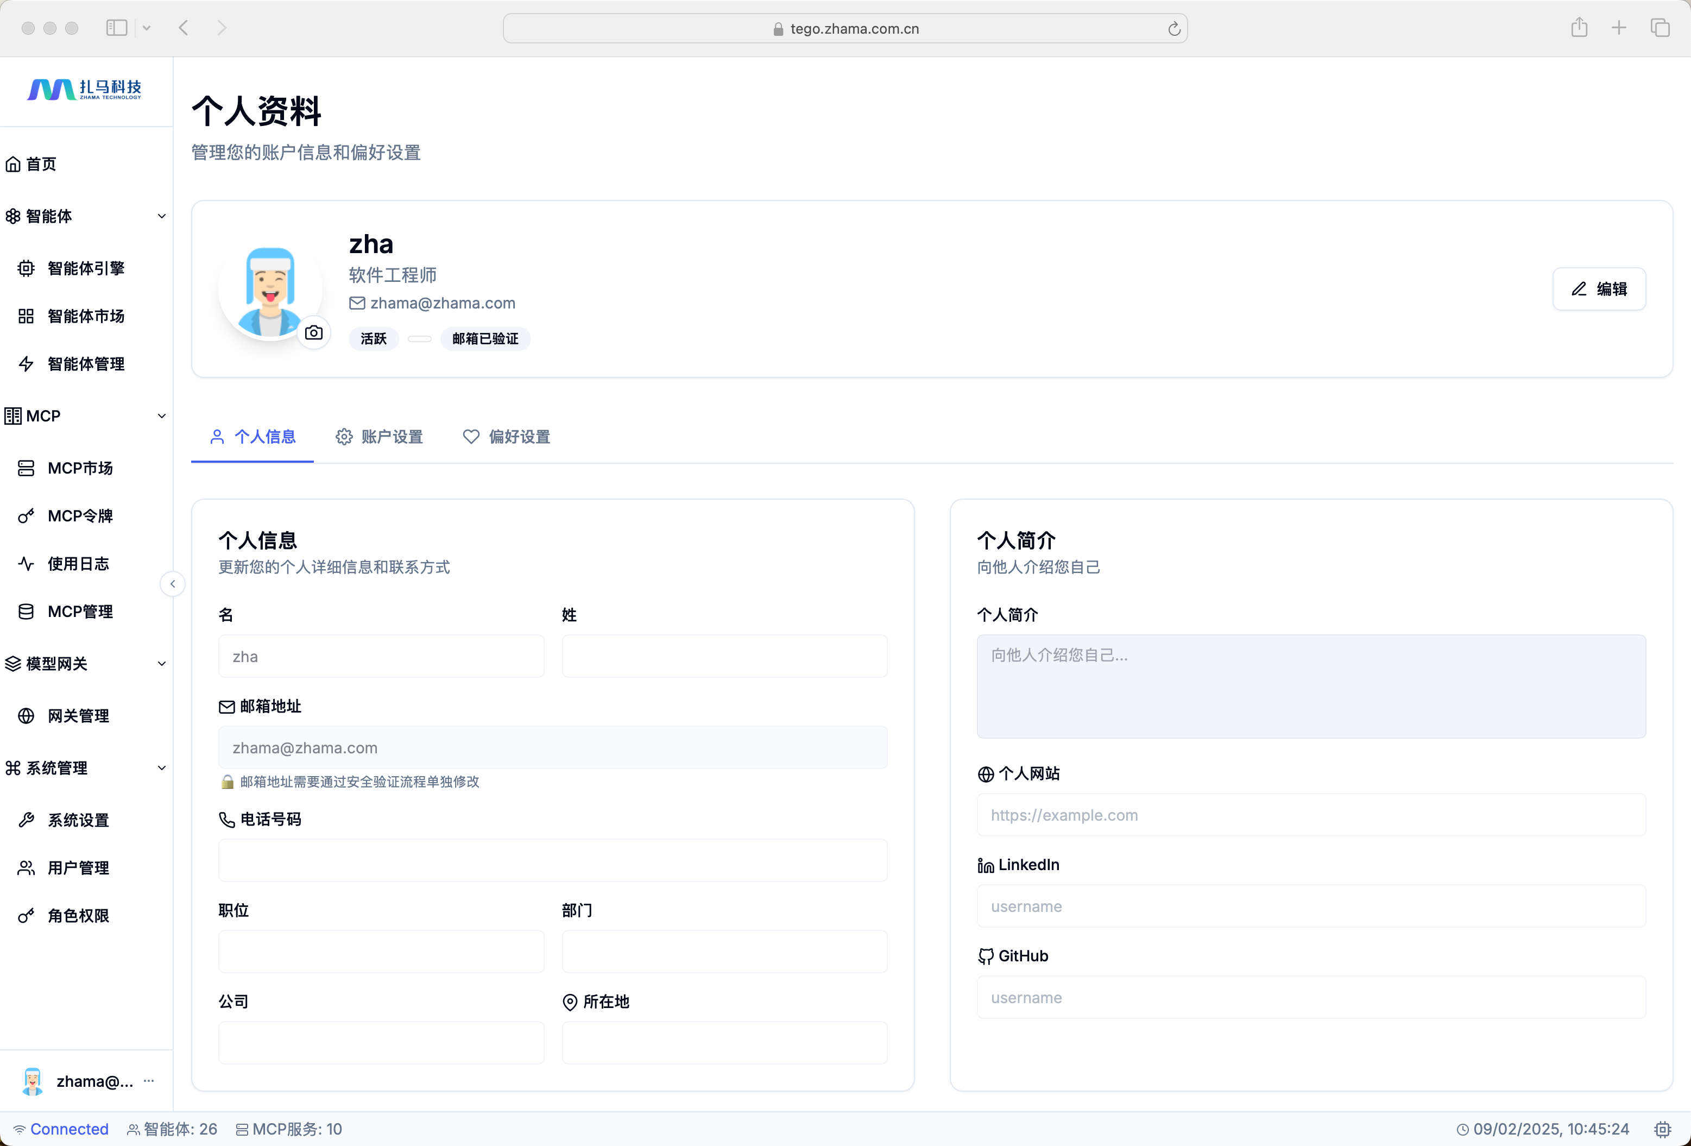
Task: Click the browser page reload icon
Action: (1173, 28)
